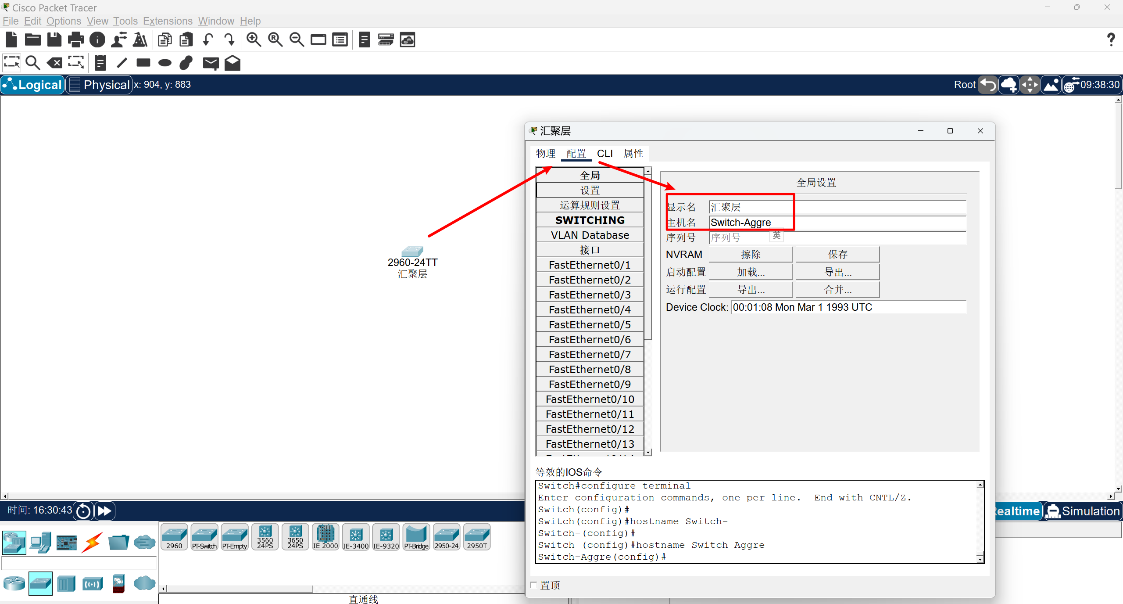Zoom out of the workspace
This screenshot has height=604, width=1123.
tap(297, 40)
